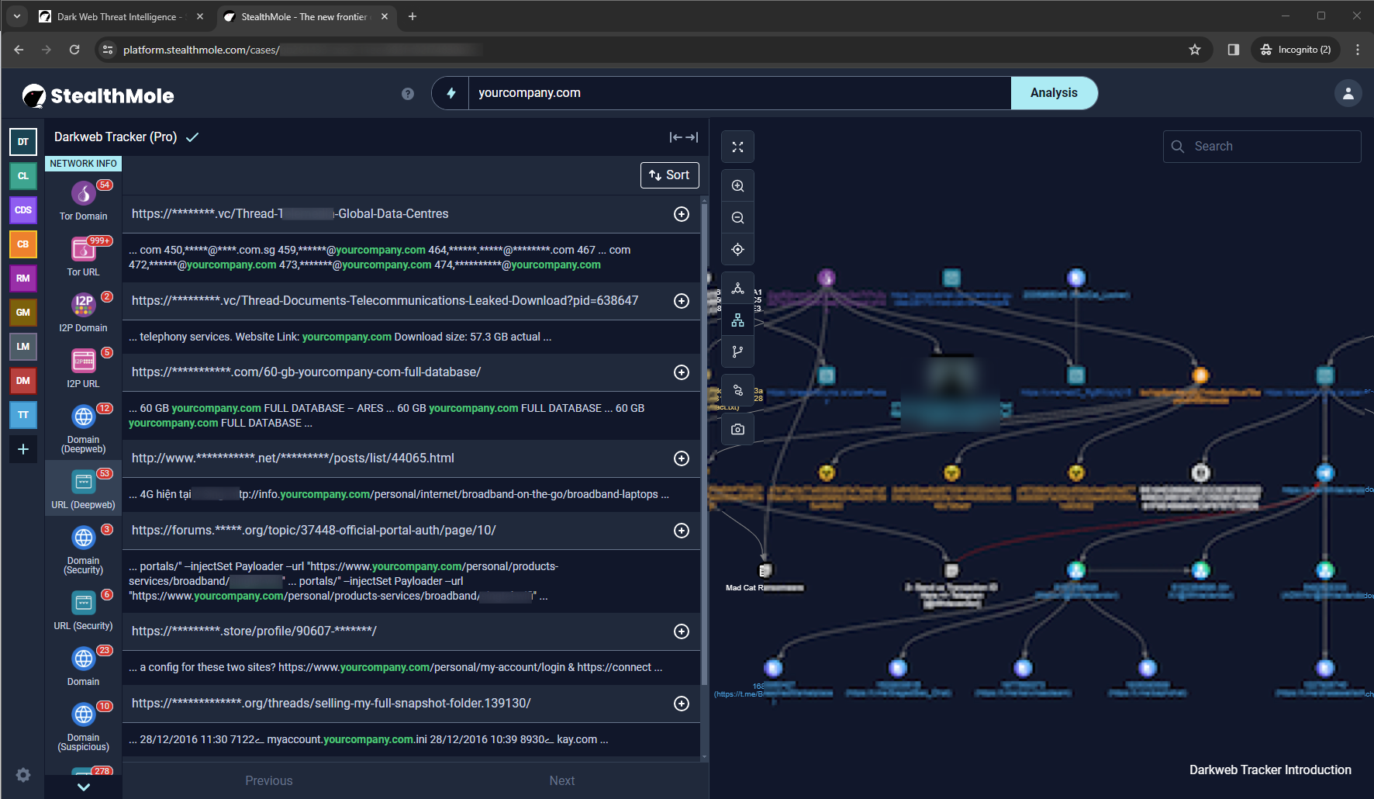Switch graph to network layout icon
The height and width of the screenshot is (799, 1374).
point(737,289)
